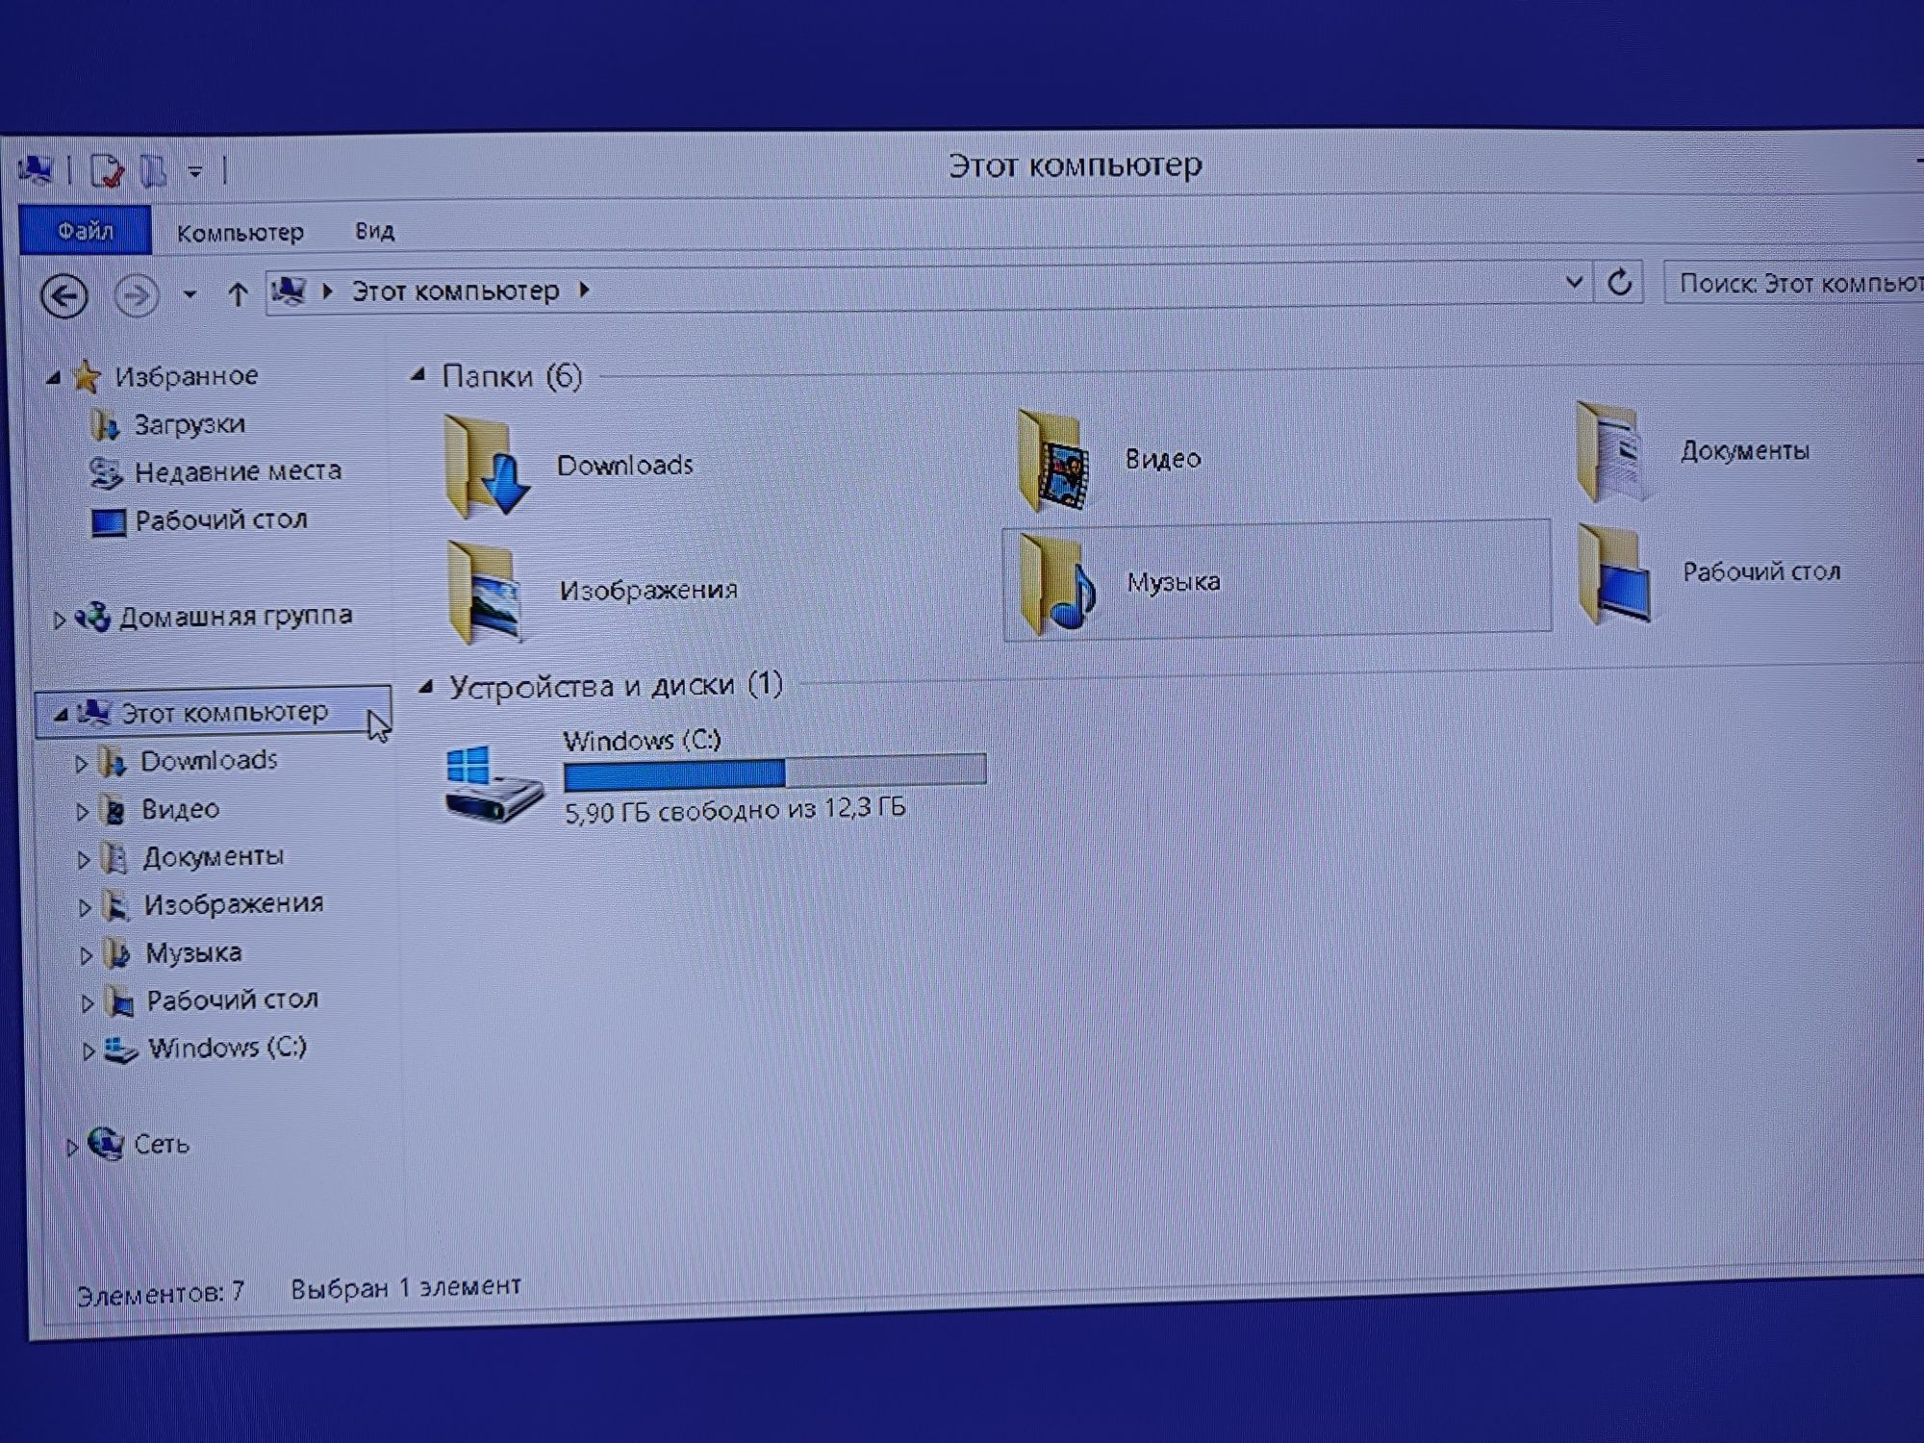Expand Изображения in the navigation tree
This screenshot has width=1924, height=1443.
coord(85,907)
